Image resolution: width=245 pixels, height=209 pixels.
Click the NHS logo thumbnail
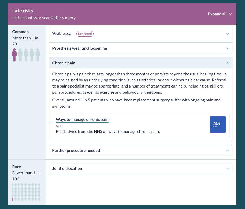tap(218, 125)
